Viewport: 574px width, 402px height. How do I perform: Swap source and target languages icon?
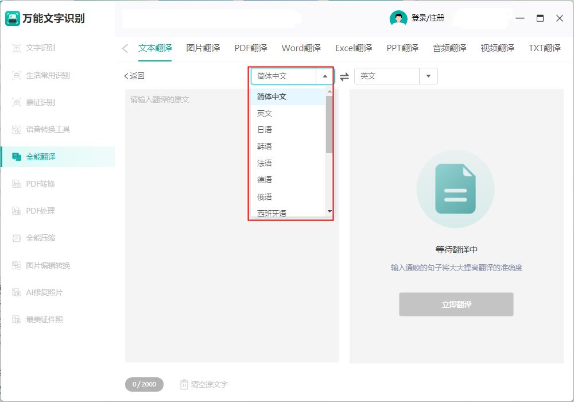pyautogui.click(x=344, y=76)
